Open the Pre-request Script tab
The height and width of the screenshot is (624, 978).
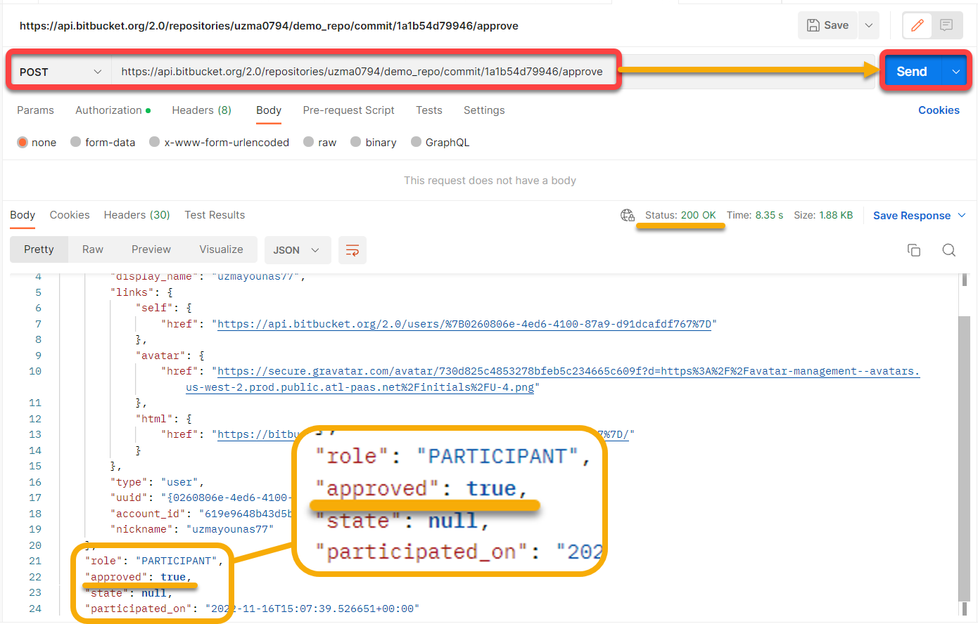pyautogui.click(x=348, y=110)
